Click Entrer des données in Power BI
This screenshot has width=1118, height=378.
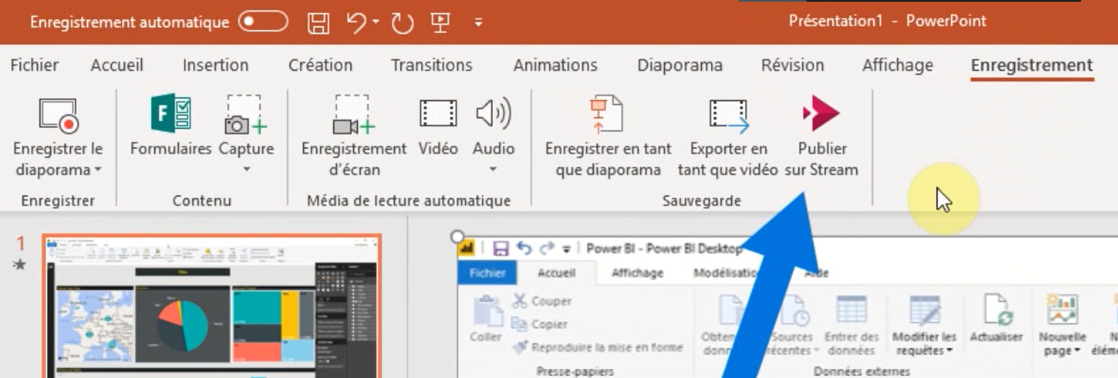point(851,325)
